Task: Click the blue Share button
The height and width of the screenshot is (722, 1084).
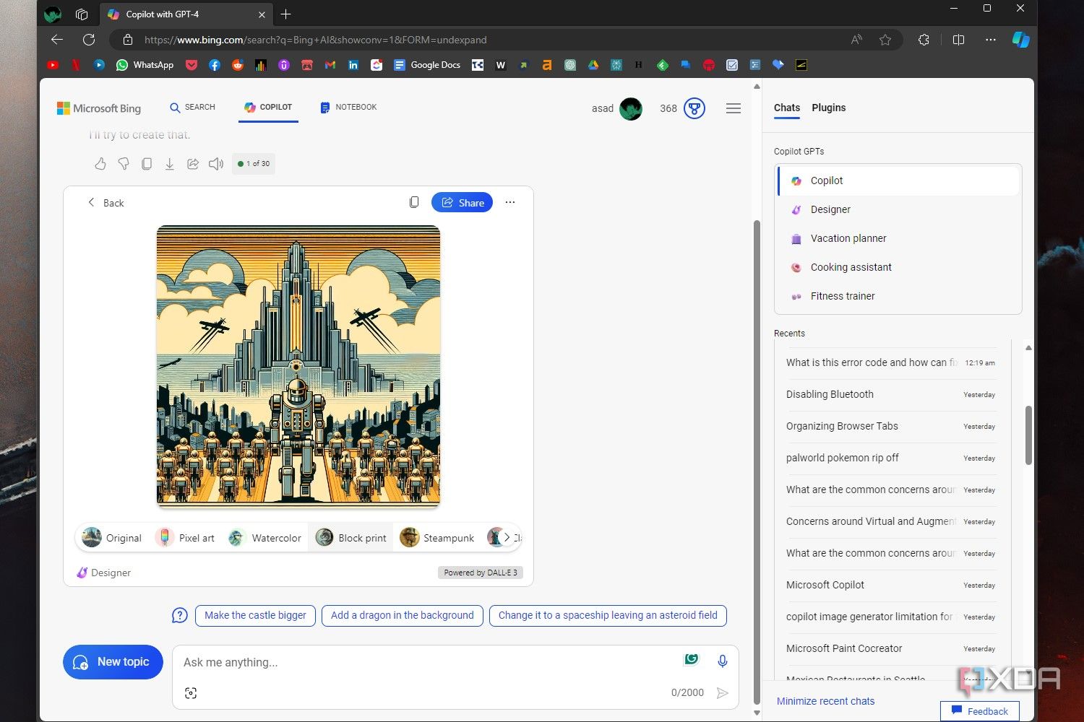Action: [463, 203]
